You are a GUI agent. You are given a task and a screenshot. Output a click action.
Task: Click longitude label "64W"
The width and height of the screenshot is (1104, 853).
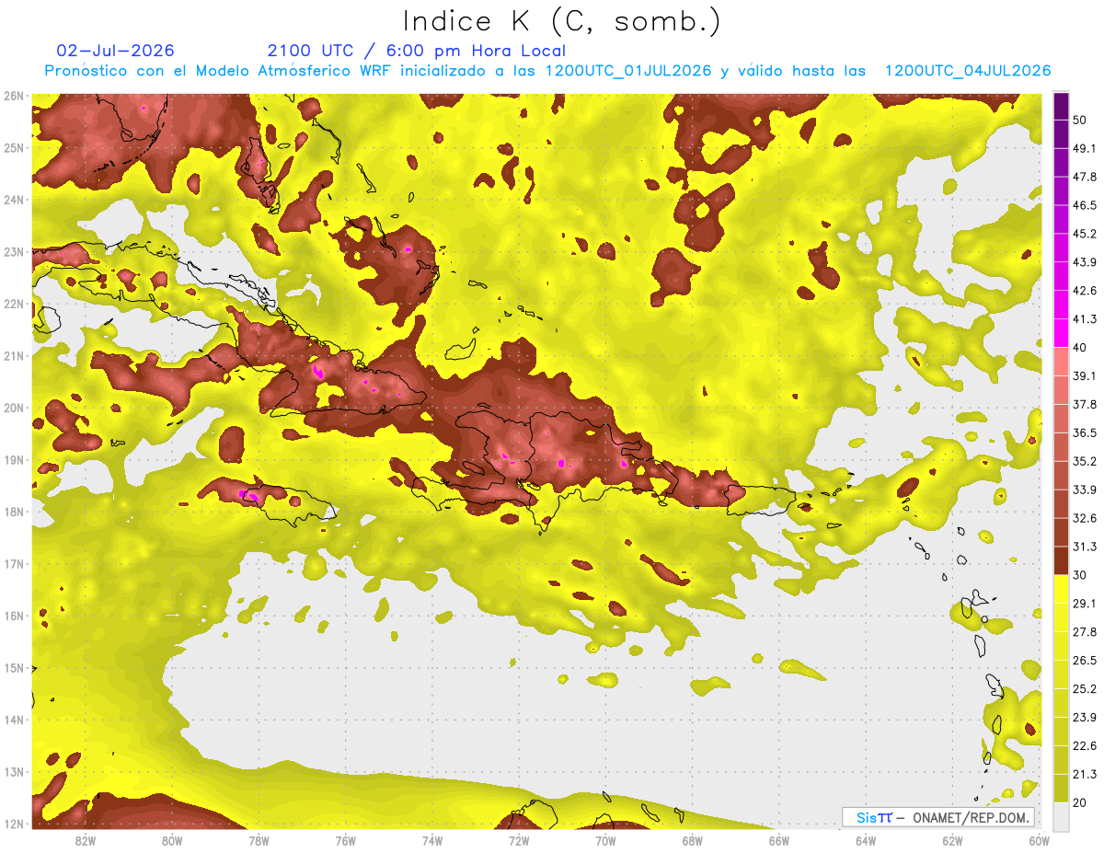(x=866, y=840)
